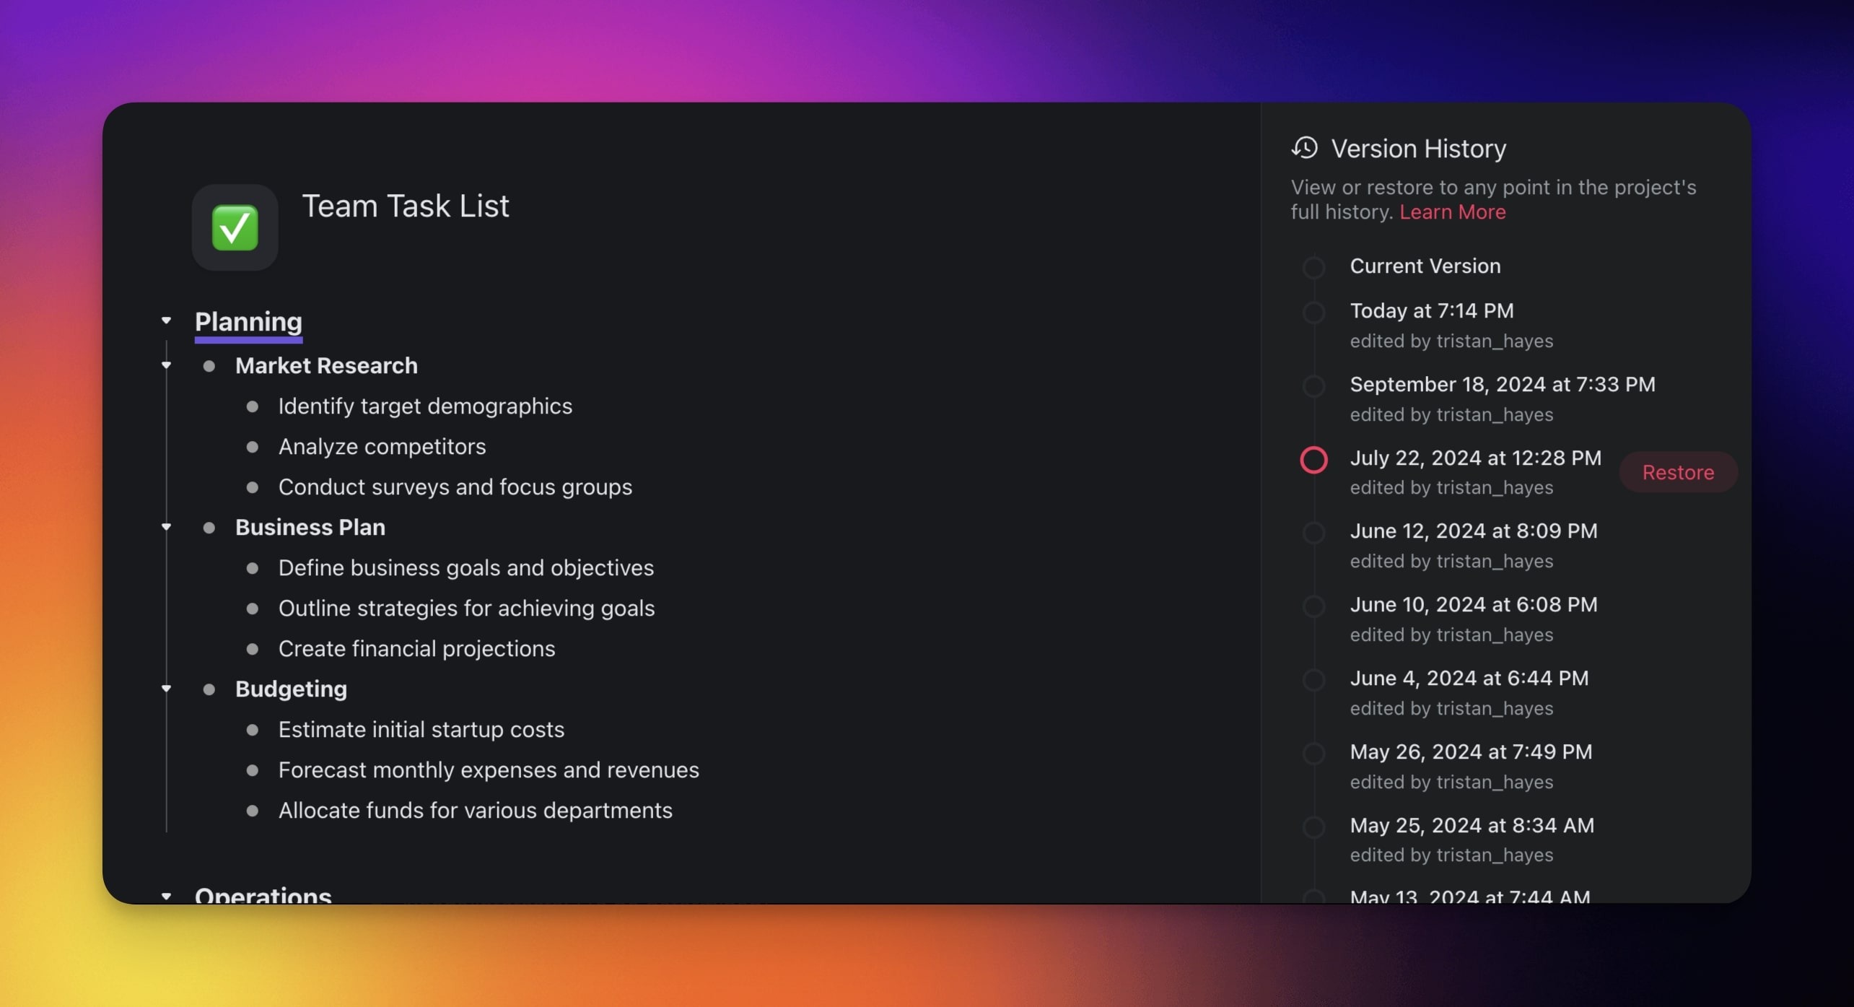The height and width of the screenshot is (1007, 1854).
Task: Select the June 12, 2024 version circle
Action: click(x=1313, y=533)
